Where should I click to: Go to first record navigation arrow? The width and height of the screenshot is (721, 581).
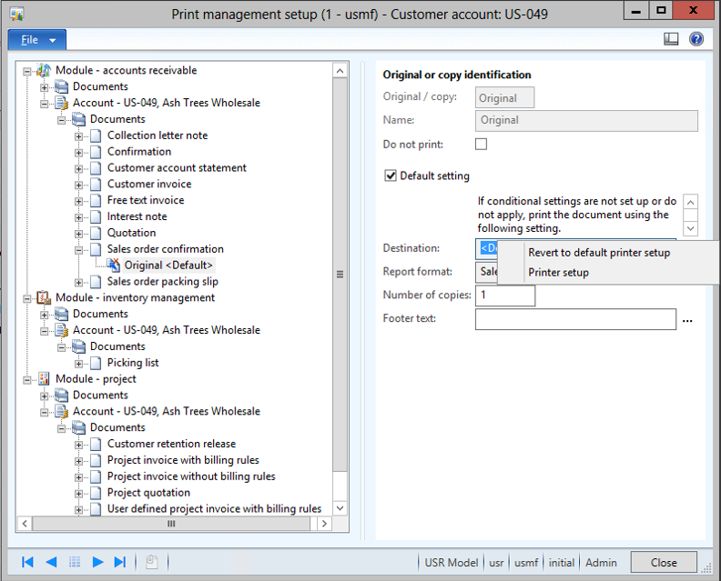(27, 562)
